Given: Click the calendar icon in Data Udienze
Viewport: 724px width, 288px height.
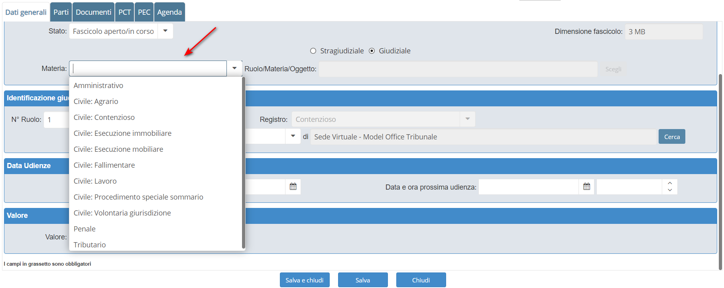Looking at the screenshot, I should pos(293,187).
